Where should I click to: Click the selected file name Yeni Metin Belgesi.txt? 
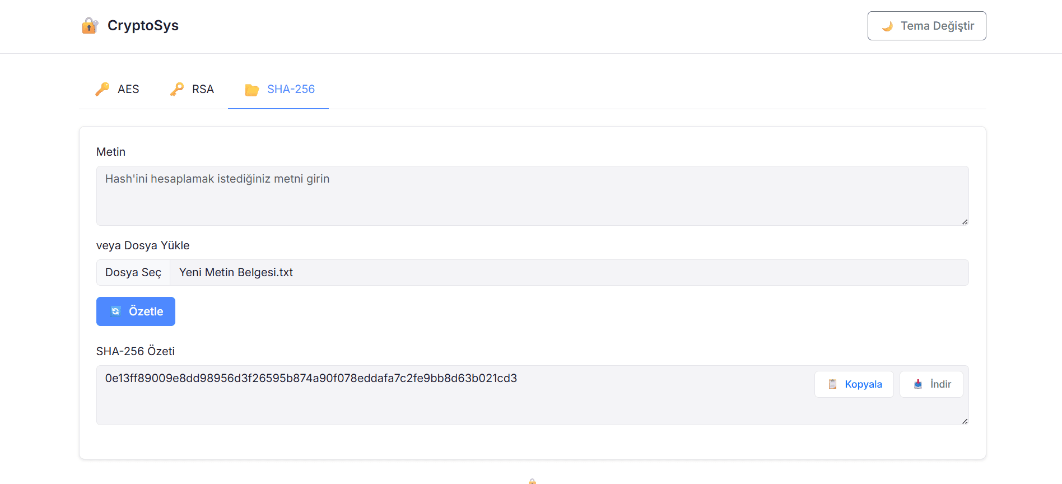click(x=236, y=272)
